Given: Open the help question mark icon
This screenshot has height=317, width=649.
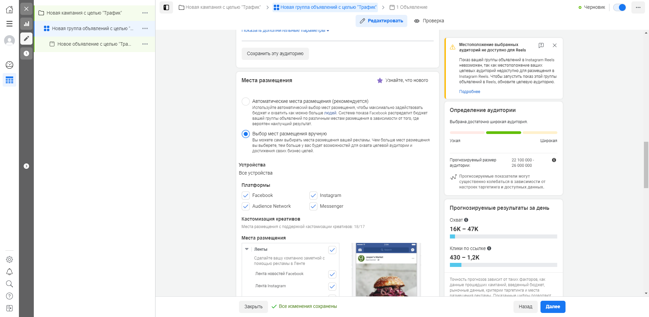Looking at the screenshot, I should (9, 296).
